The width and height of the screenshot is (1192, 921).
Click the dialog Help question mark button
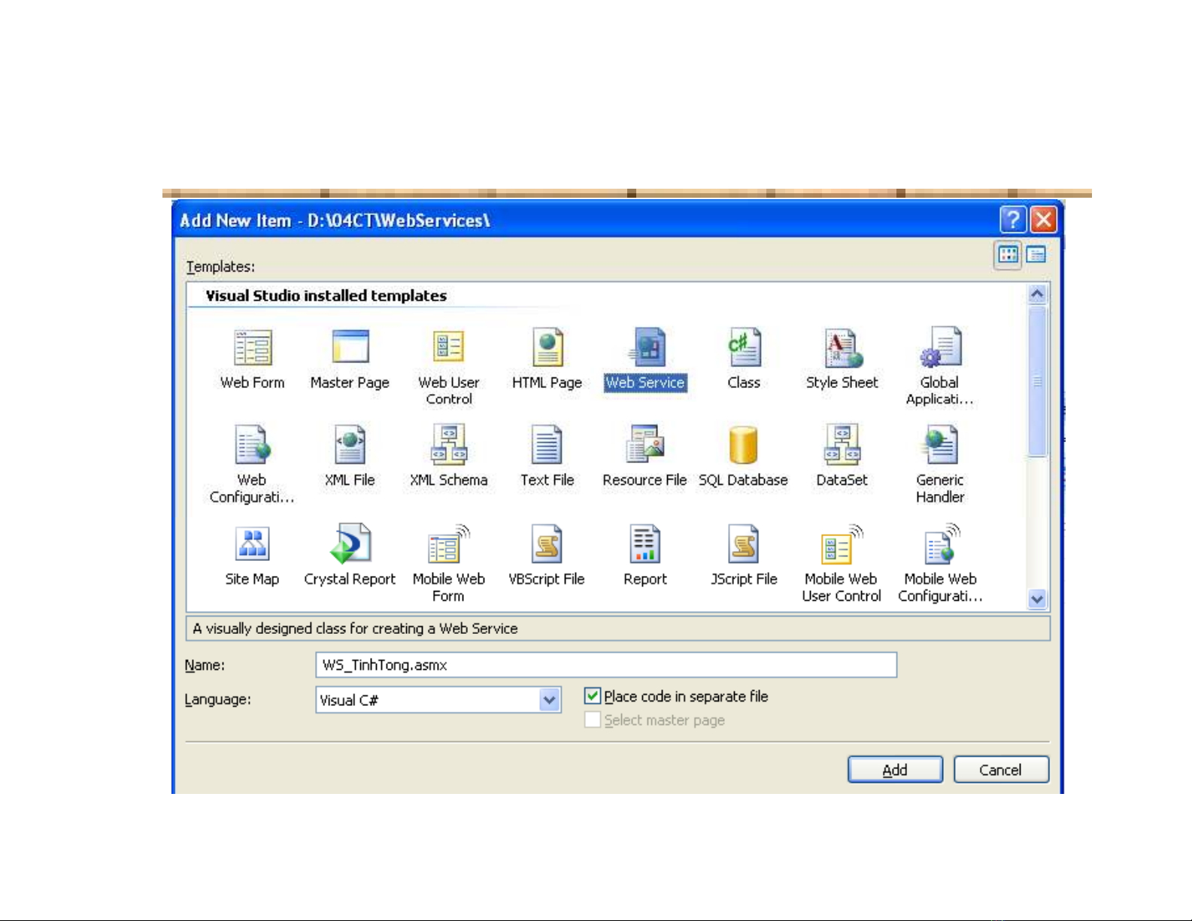pos(1013,220)
